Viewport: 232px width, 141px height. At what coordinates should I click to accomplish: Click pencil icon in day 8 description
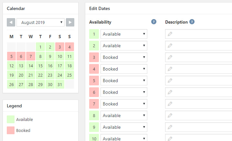[170, 115]
